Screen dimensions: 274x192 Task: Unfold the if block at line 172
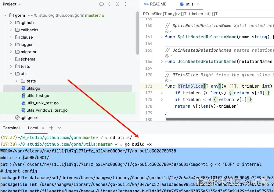pos(162,93)
